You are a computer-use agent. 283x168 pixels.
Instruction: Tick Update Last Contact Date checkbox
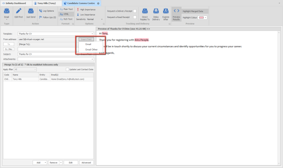[68, 69]
